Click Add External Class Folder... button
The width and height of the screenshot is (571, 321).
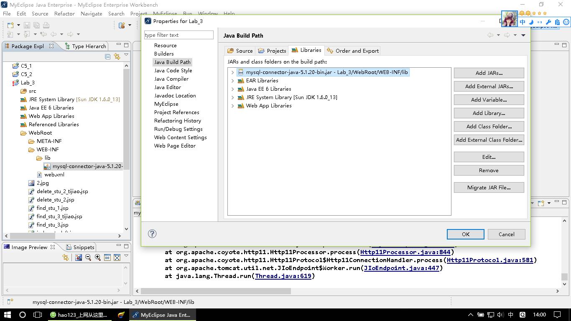pyautogui.click(x=489, y=140)
